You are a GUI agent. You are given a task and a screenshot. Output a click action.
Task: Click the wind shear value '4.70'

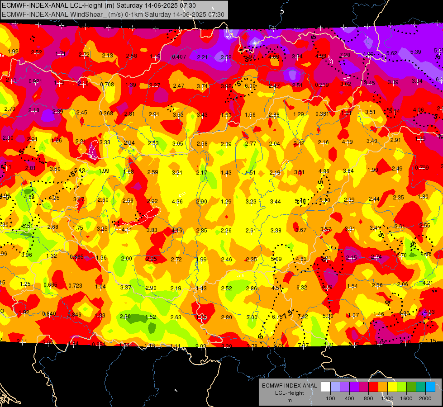point(401,256)
